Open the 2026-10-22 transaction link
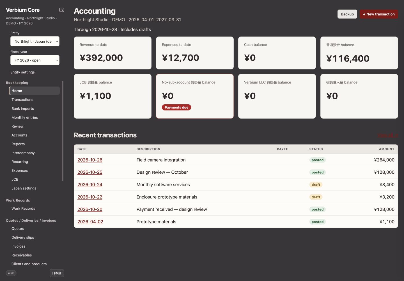The image size is (404, 281). pyautogui.click(x=90, y=197)
